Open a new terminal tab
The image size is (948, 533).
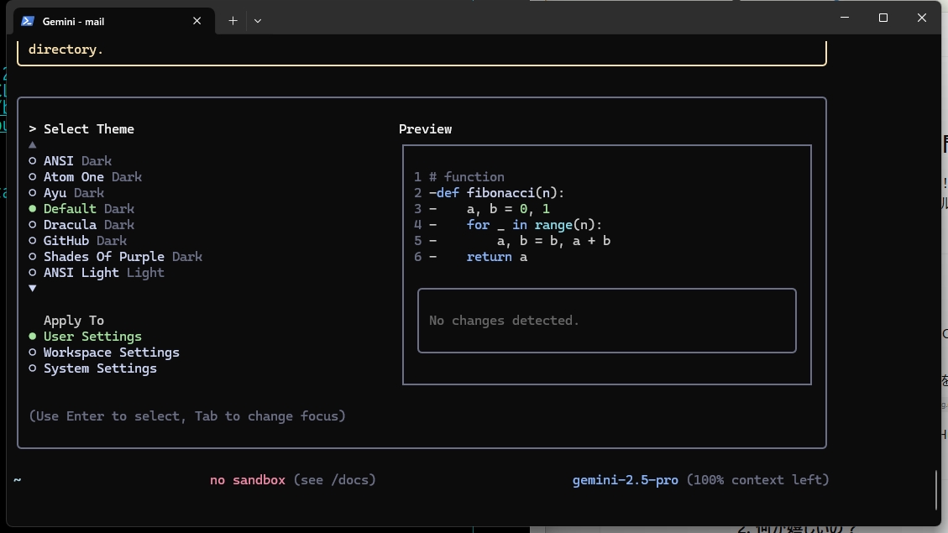(x=233, y=21)
